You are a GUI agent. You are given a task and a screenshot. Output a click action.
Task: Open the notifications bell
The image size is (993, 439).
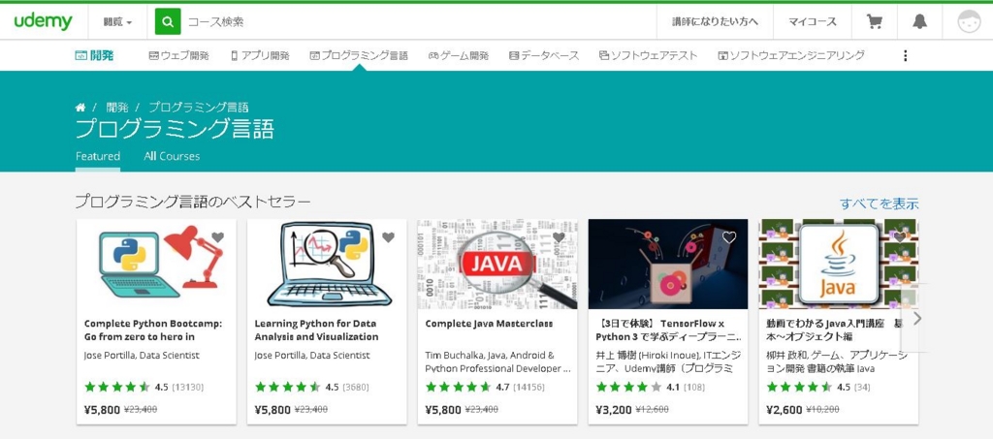click(919, 21)
